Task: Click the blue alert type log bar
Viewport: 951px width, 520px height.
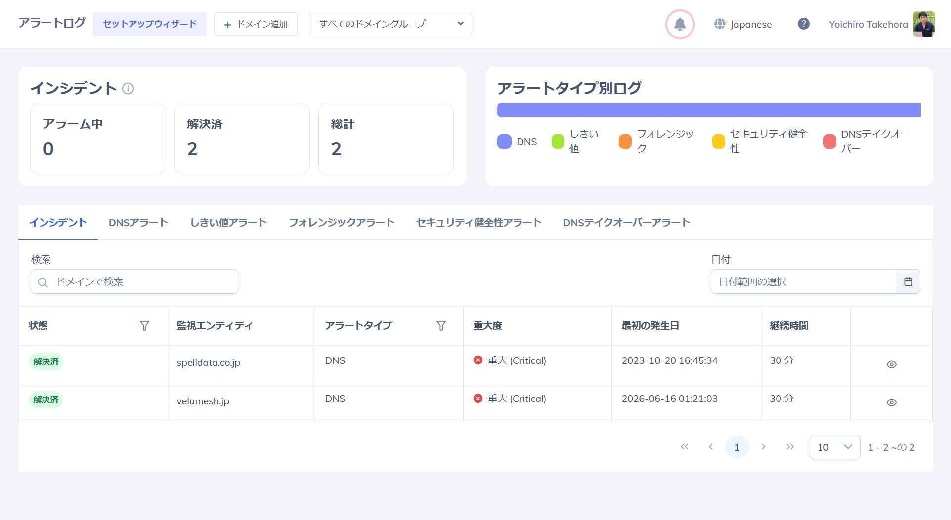Action: pyautogui.click(x=709, y=110)
